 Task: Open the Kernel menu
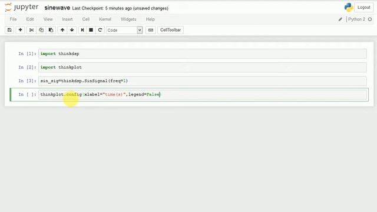[x=105, y=19]
